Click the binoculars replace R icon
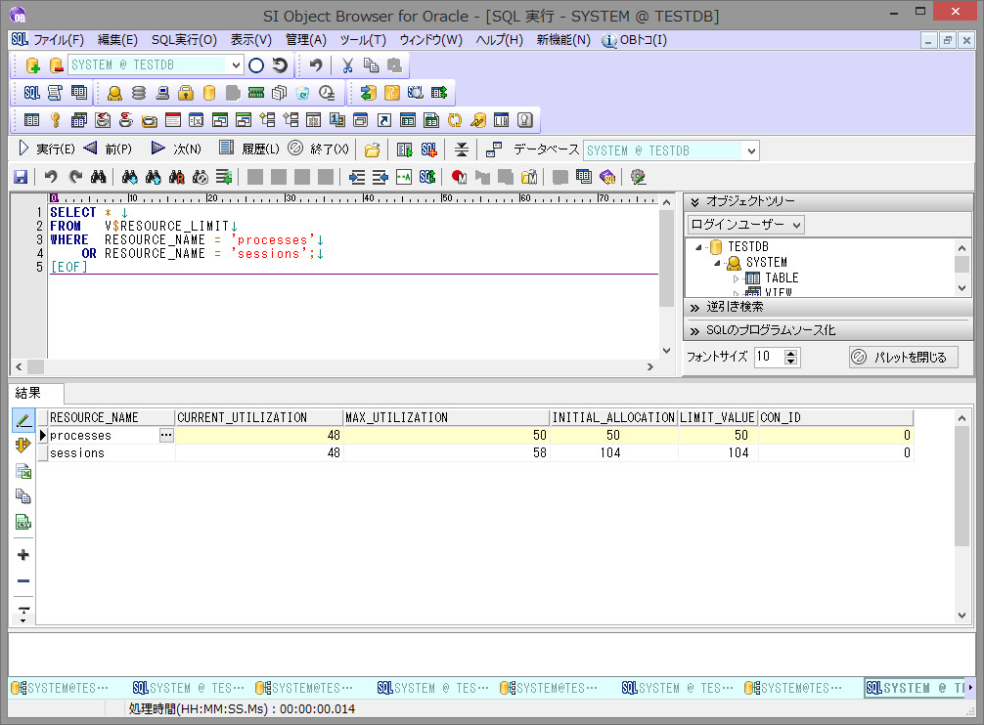 (177, 177)
